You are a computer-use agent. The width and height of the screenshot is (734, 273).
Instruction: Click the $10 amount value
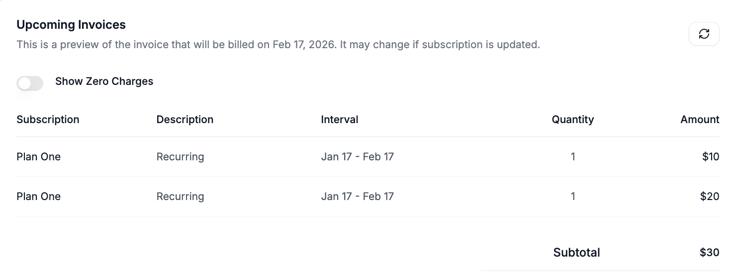tap(711, 157)
